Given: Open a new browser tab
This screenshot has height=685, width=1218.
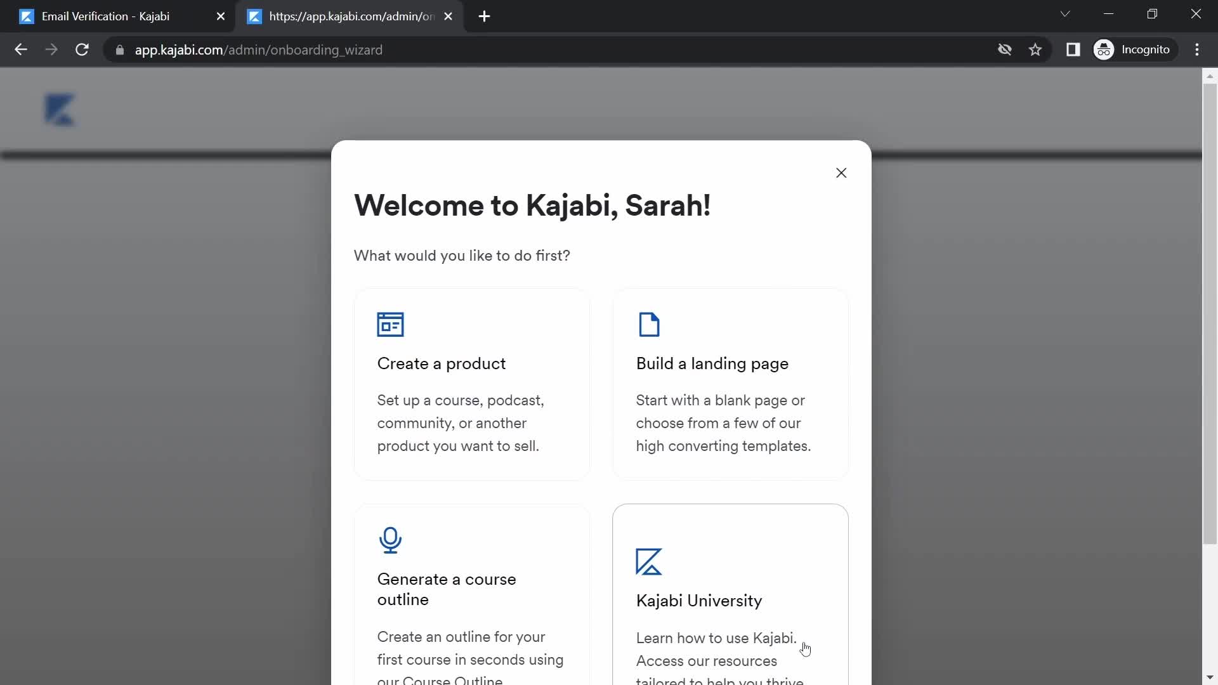Looking at the screenshot, I should 484,16.
